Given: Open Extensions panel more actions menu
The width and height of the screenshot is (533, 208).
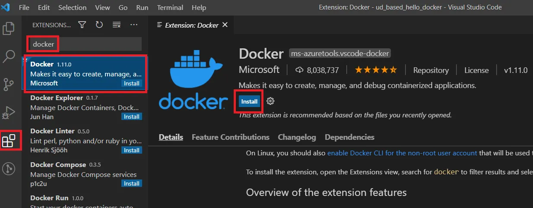Looking at the screenshot, I should click(x=134, y=25).
